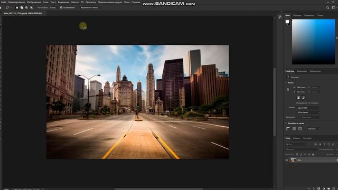Screen dimensions: 338x190
Task: Lock transparent pixels icon in Layers
Action: pyautogui.click(x=297, y=155)
